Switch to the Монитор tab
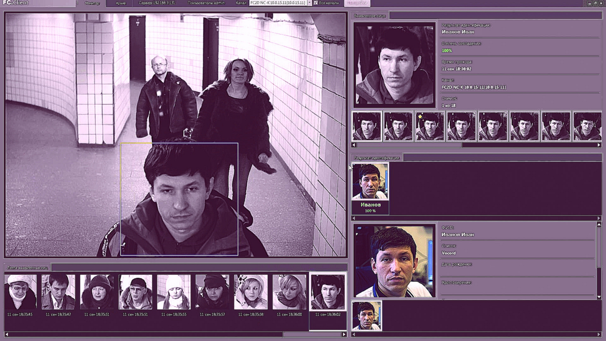Image resolution: width=606 pixels, height=341 pixels. tap(93, 3)
